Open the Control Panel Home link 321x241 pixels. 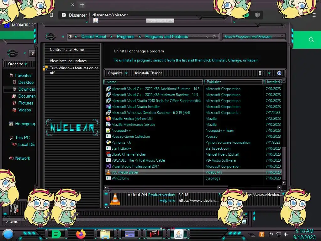point(67,49)
